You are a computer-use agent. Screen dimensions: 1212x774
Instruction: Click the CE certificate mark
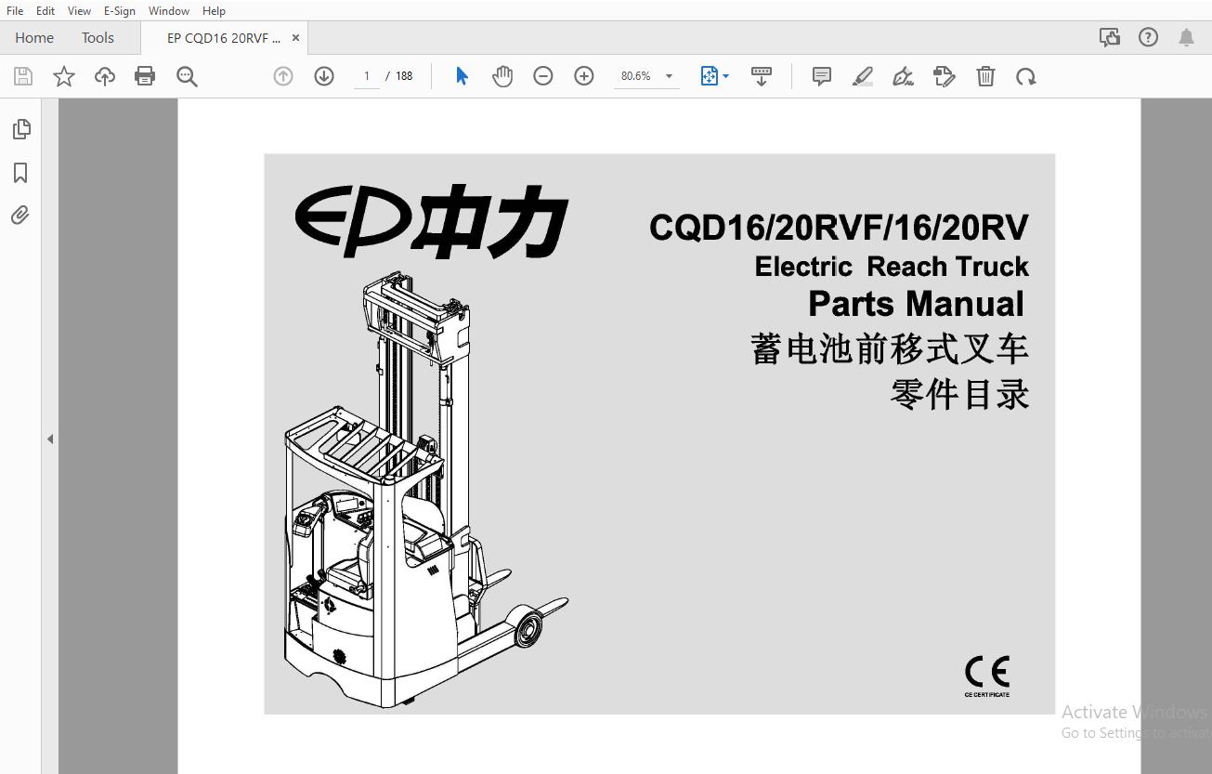[986, 676]
